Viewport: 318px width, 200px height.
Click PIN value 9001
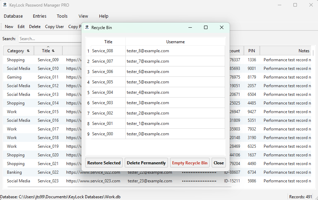(x=252, y=69)
